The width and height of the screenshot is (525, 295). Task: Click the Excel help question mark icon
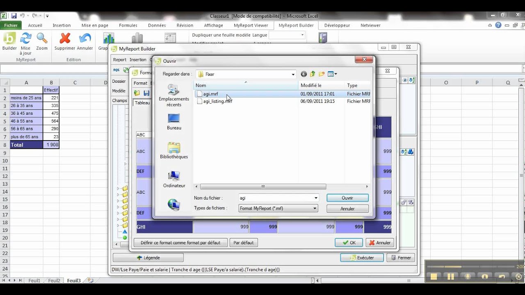pyautogui.click(x=498, y=25)
